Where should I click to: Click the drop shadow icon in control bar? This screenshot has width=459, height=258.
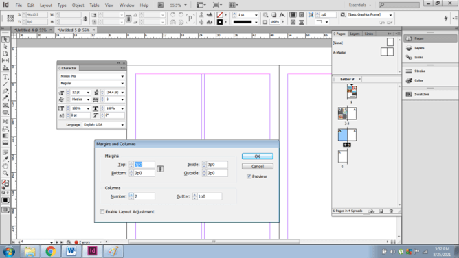273,14
